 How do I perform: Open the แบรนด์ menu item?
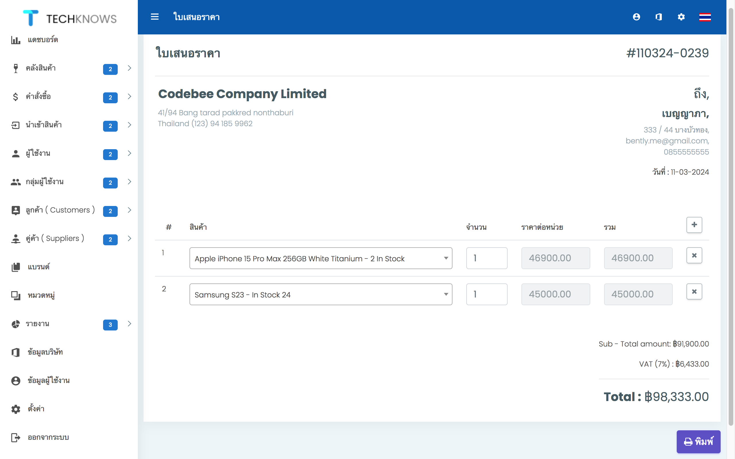point(38,267)
